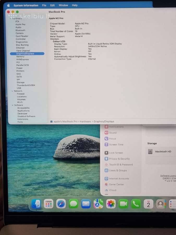176x235 pixels.
Task: Open Mail app in the Dock
Action: point(86,204)
